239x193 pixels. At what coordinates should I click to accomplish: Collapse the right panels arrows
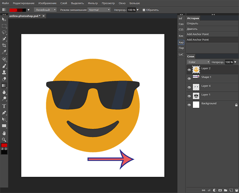[x=213, y=14]
